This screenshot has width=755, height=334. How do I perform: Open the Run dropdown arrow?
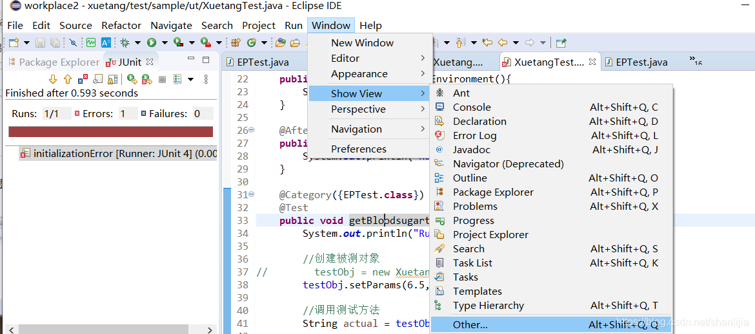tap(165, 42)
